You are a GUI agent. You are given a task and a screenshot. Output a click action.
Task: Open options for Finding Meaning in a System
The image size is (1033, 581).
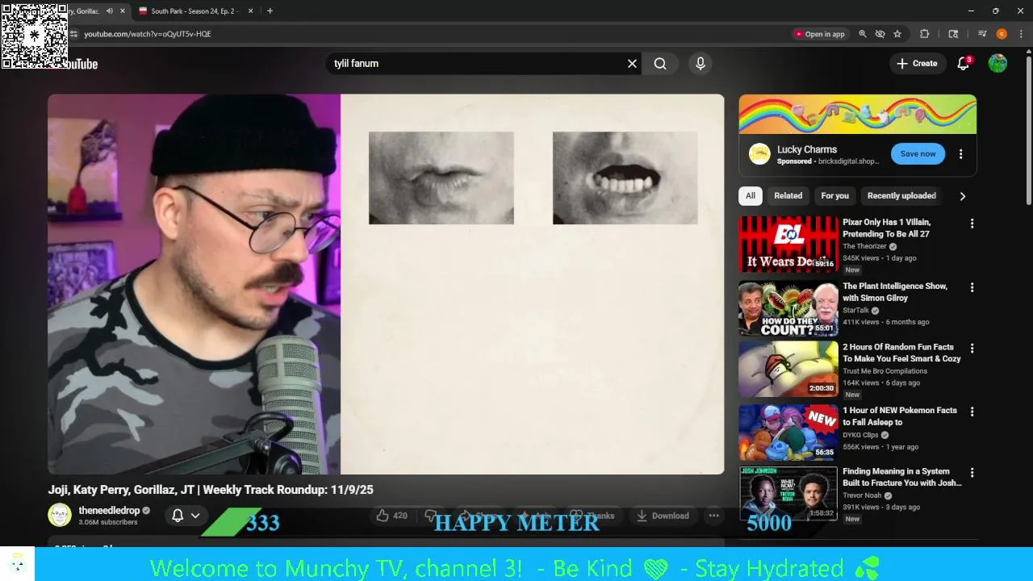[x=972, y=473]
